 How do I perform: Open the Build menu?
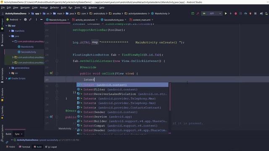[63, 8]
